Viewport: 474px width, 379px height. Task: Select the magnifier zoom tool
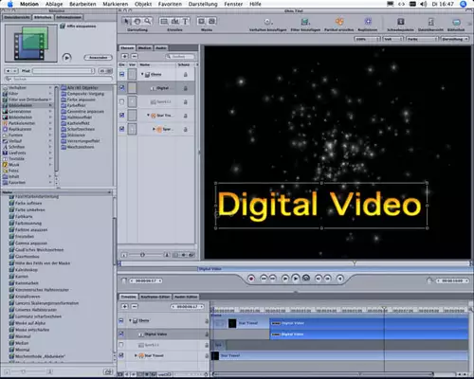[148, 21]
